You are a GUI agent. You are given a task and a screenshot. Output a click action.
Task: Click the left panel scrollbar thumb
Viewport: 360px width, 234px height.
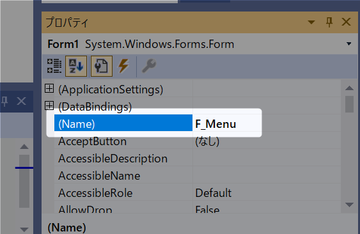coord(24,181)
